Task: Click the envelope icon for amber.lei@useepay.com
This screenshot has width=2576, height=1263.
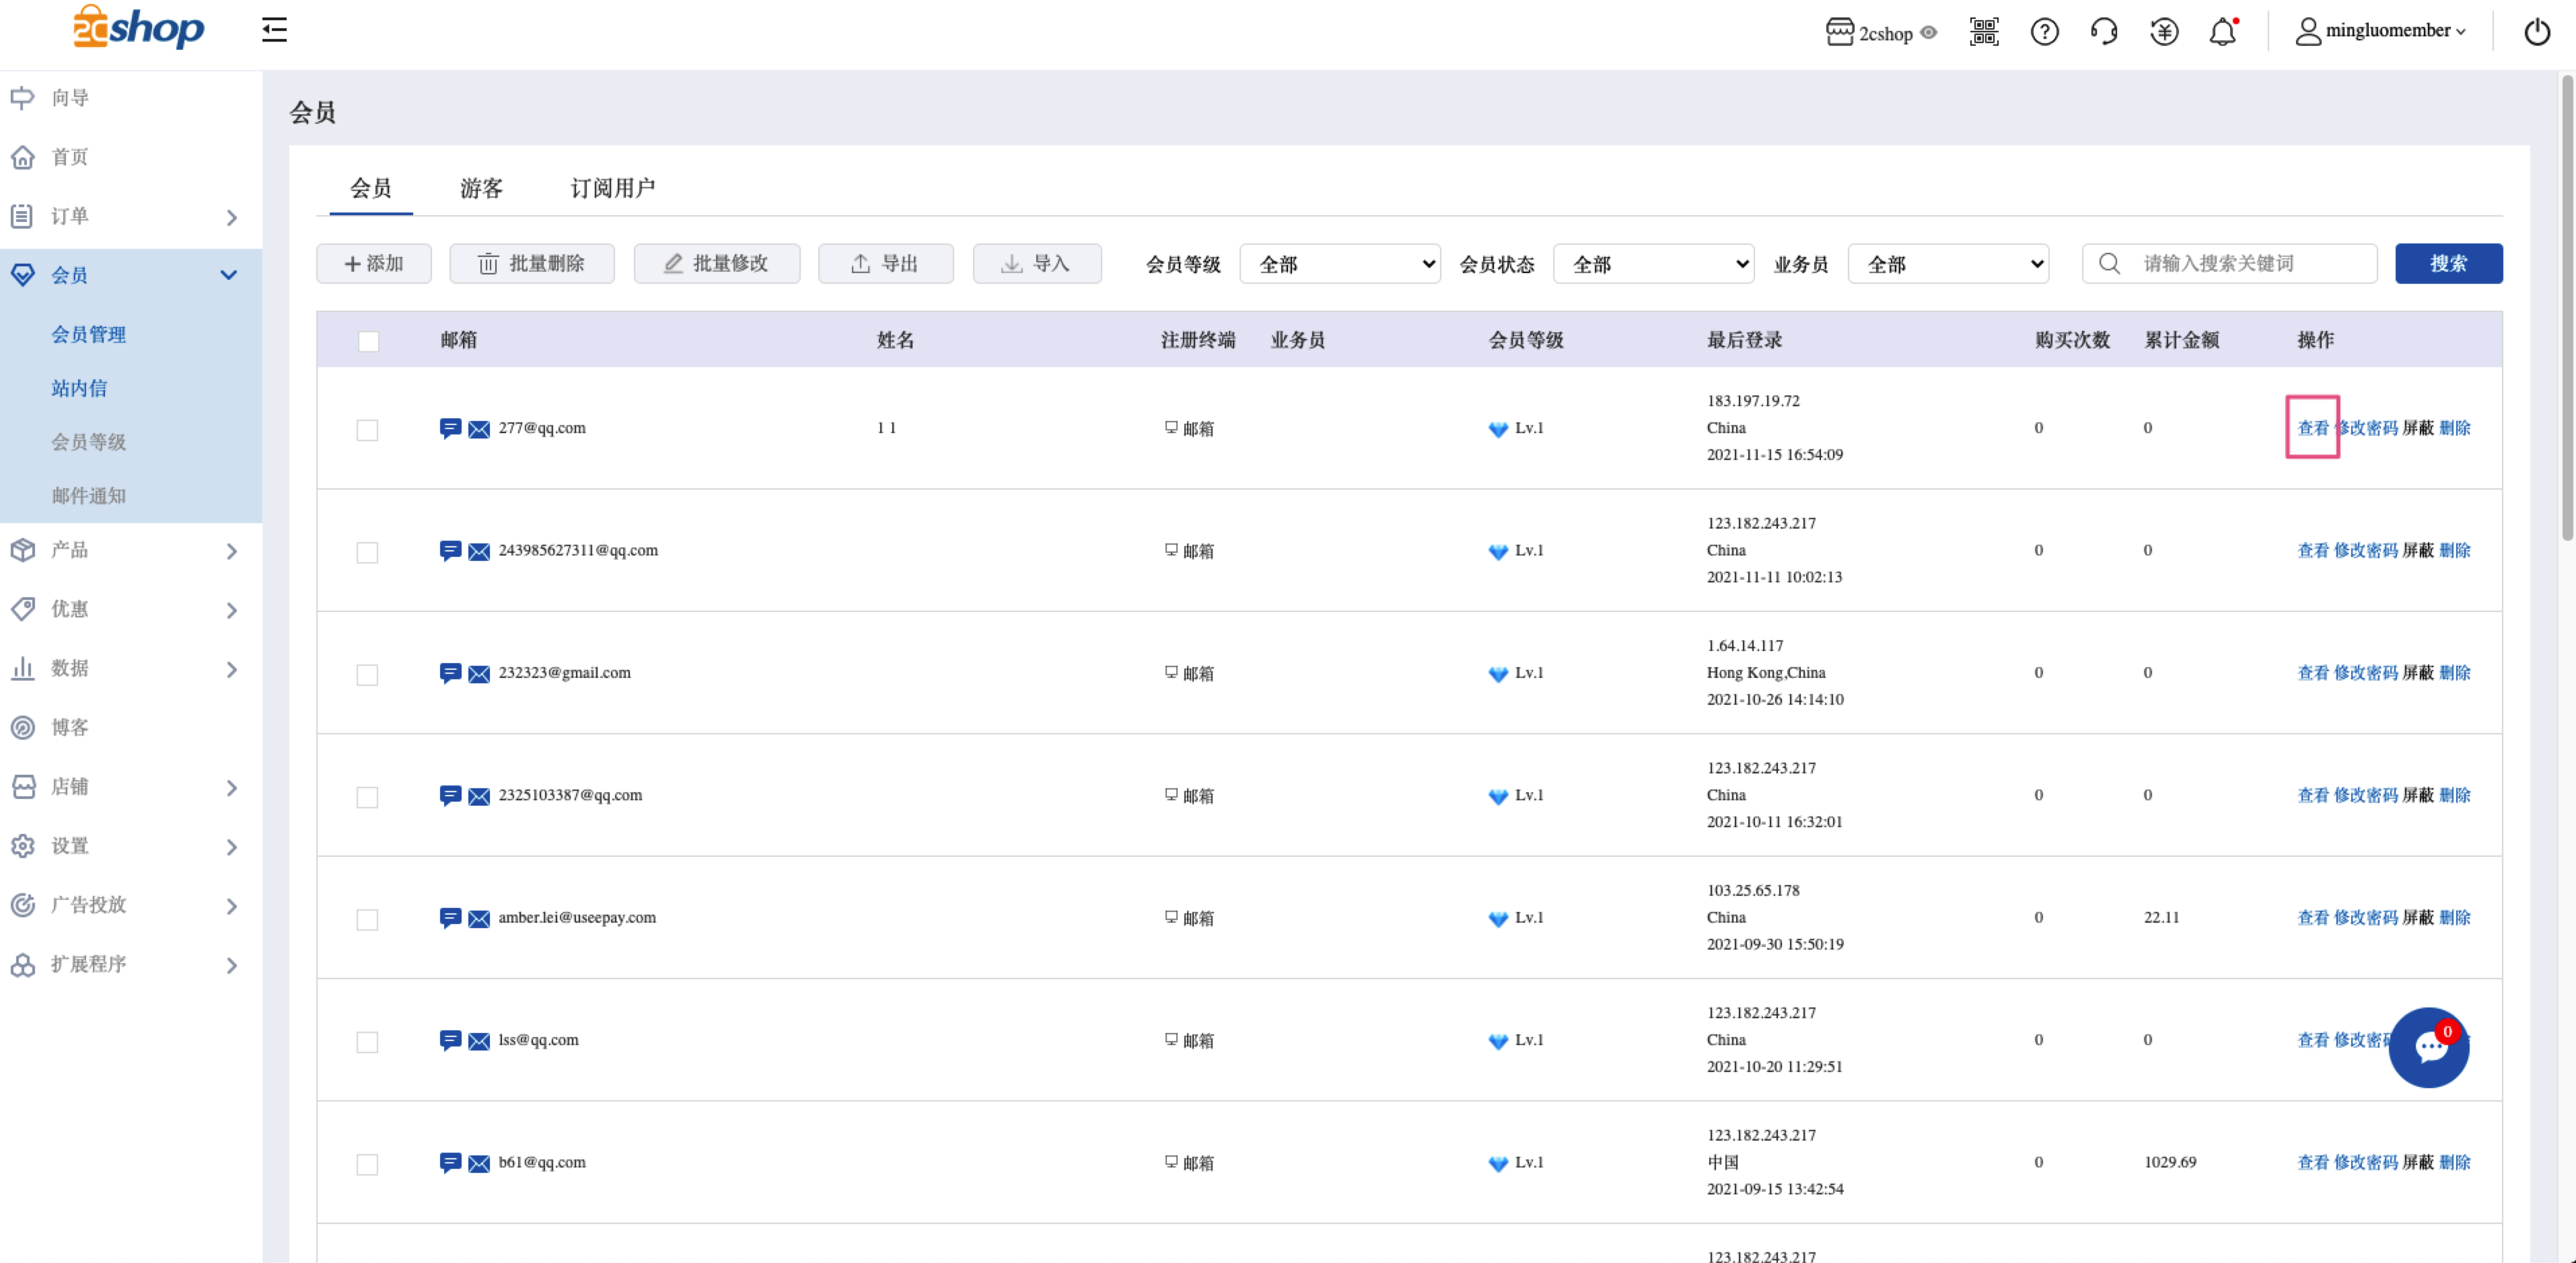Action: pyautogui.click(x=479, y=919)
